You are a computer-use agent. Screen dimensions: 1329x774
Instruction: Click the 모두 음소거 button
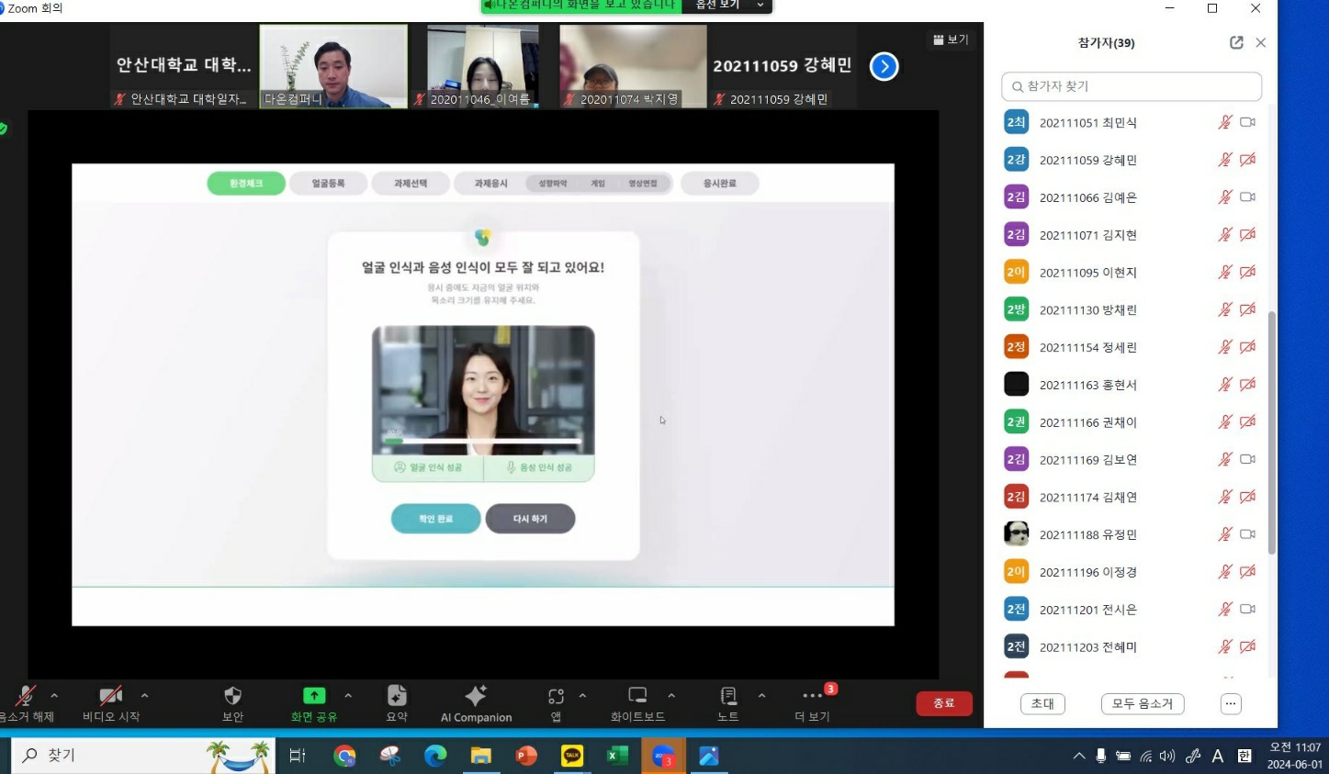click(x=1142, y=703)
